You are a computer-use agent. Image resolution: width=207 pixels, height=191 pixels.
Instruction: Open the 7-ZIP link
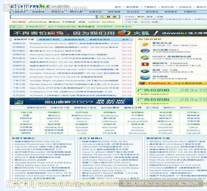point(82,133)
